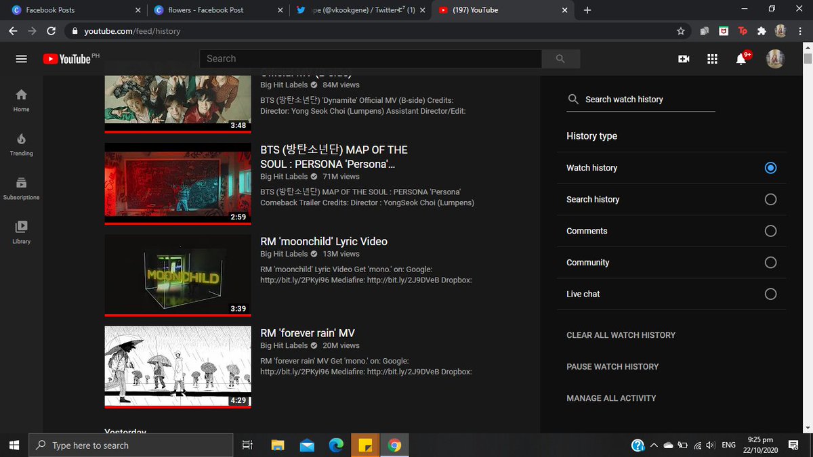Open the Home section in sidebar
813x457 pixels.
tap(22, 100)
